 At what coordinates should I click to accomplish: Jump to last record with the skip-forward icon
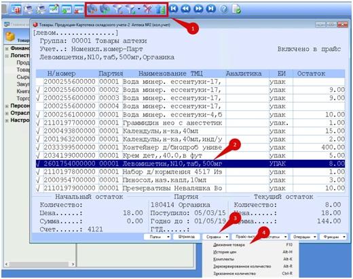(210, 9)
